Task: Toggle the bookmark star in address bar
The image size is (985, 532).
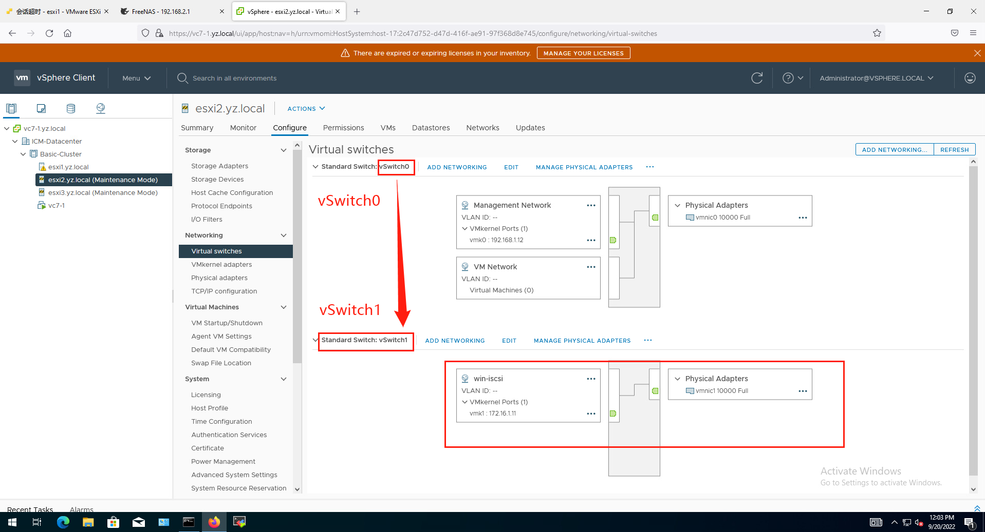Action: pyautogui.click(x=877, y=33)
